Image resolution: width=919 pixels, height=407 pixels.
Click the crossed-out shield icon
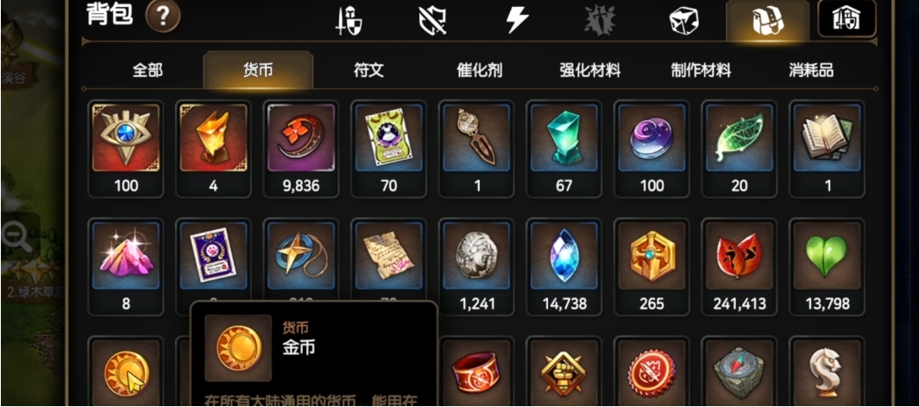(x=432, y=21)
